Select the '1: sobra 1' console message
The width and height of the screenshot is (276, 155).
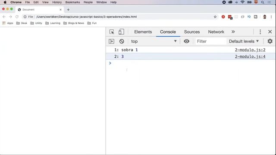point(126,50)
